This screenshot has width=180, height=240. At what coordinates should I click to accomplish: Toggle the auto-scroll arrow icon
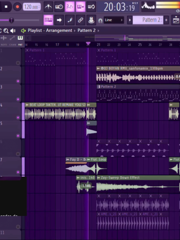coord(59,20)
